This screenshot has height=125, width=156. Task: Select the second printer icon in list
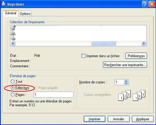coord(13,33)
